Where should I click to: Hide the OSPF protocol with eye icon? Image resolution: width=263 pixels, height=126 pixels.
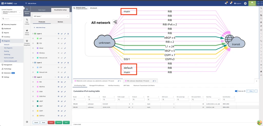pos(59,111)
